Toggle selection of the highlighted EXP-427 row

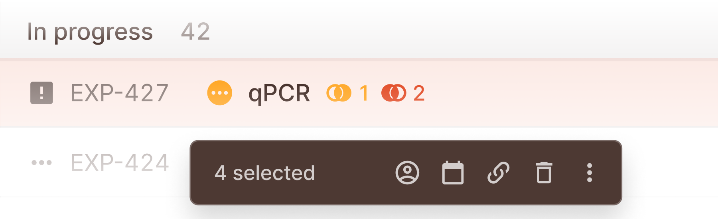click(359, 93)
